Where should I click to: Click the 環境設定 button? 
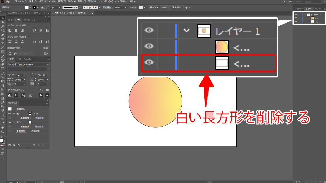coord(177,7)
